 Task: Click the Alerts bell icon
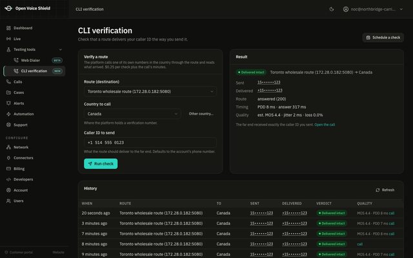(x=8, y=103)
